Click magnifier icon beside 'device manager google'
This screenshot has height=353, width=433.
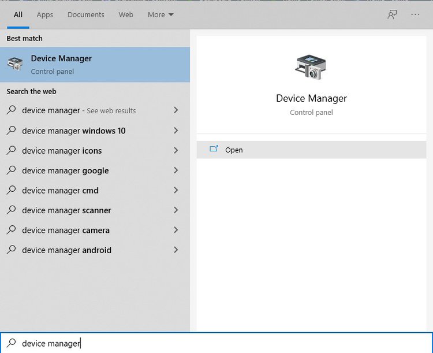11,170
